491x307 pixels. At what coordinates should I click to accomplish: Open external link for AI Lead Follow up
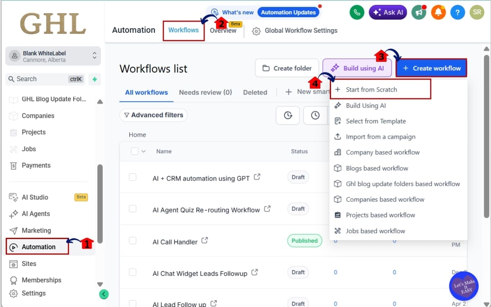[214, 303]
